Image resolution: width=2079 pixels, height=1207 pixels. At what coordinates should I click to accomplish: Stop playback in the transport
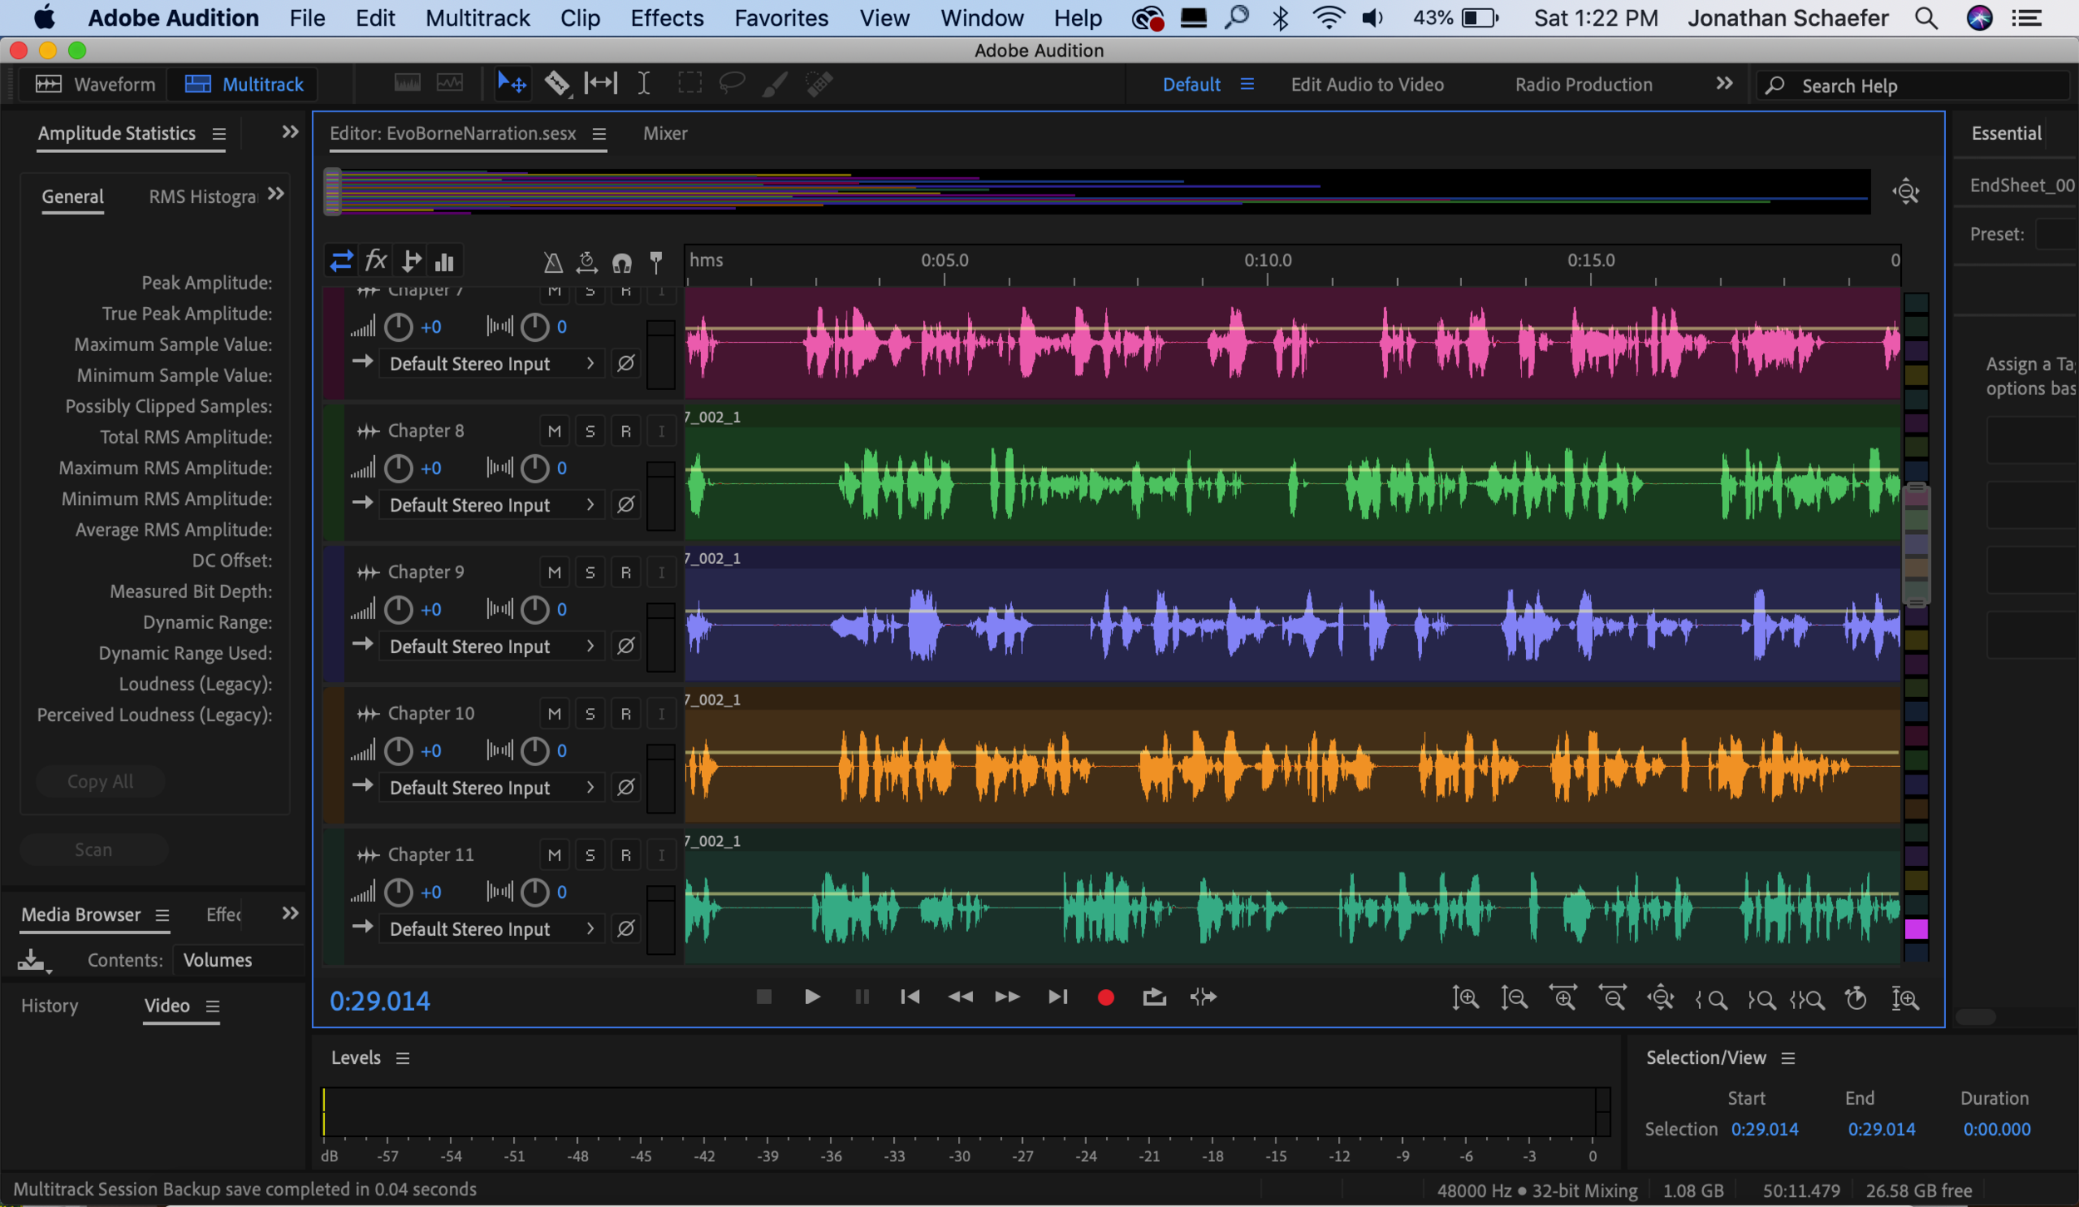point(764,997)
